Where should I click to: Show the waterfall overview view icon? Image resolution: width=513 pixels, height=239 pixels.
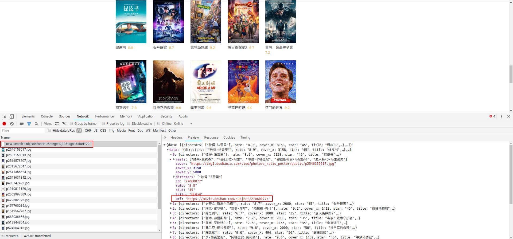[64, 124]
